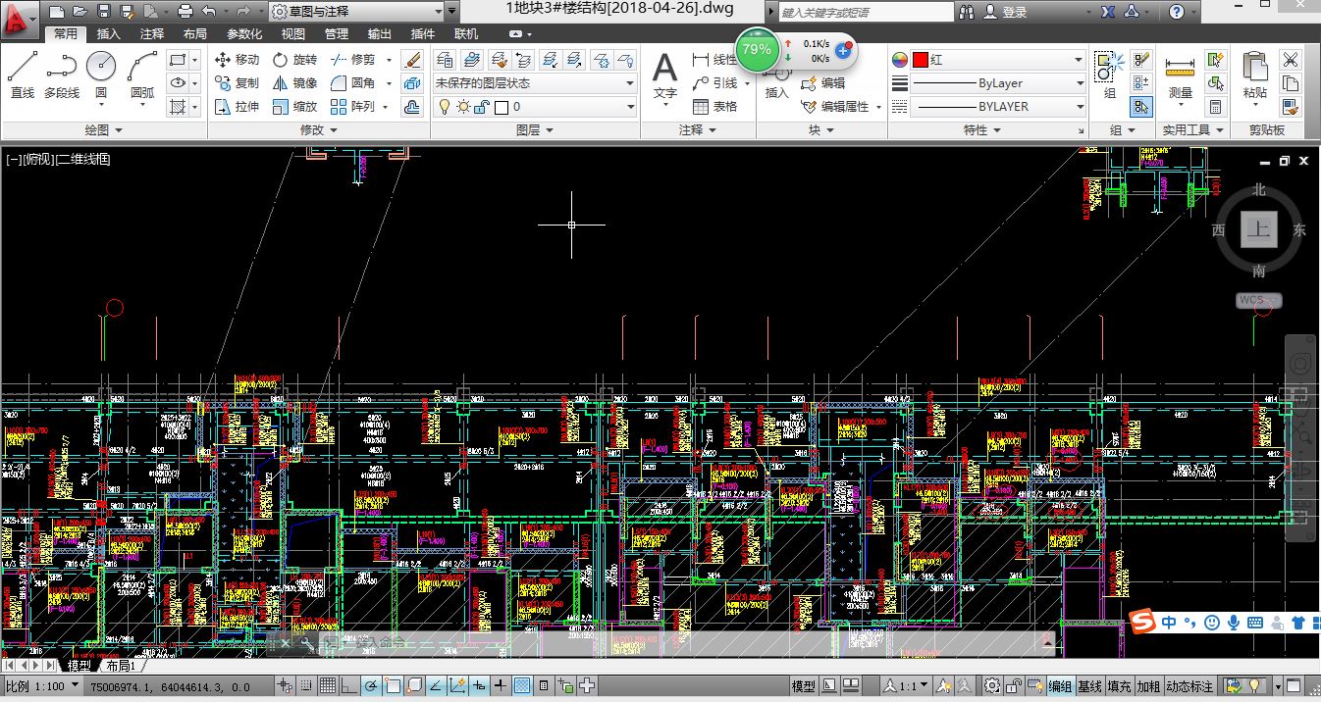Screen dimensions: 1321x702
Task: Select the 圆弧 arc tool
Action: [x=142, y=75]
